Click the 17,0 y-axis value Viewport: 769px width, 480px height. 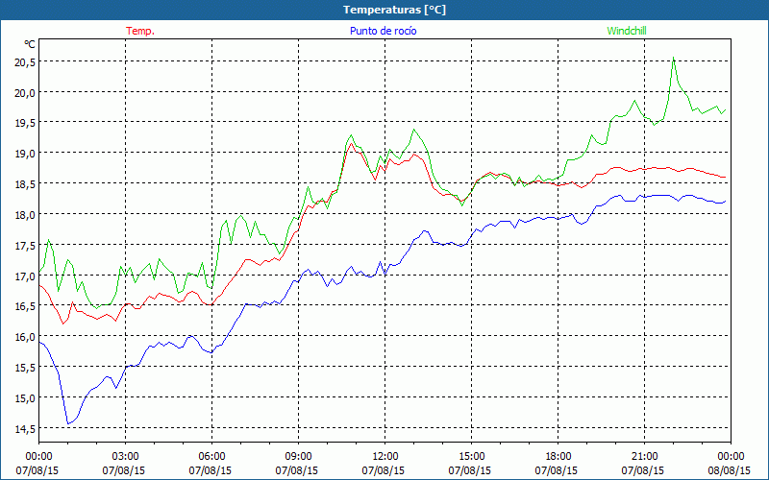click(25, 276)
